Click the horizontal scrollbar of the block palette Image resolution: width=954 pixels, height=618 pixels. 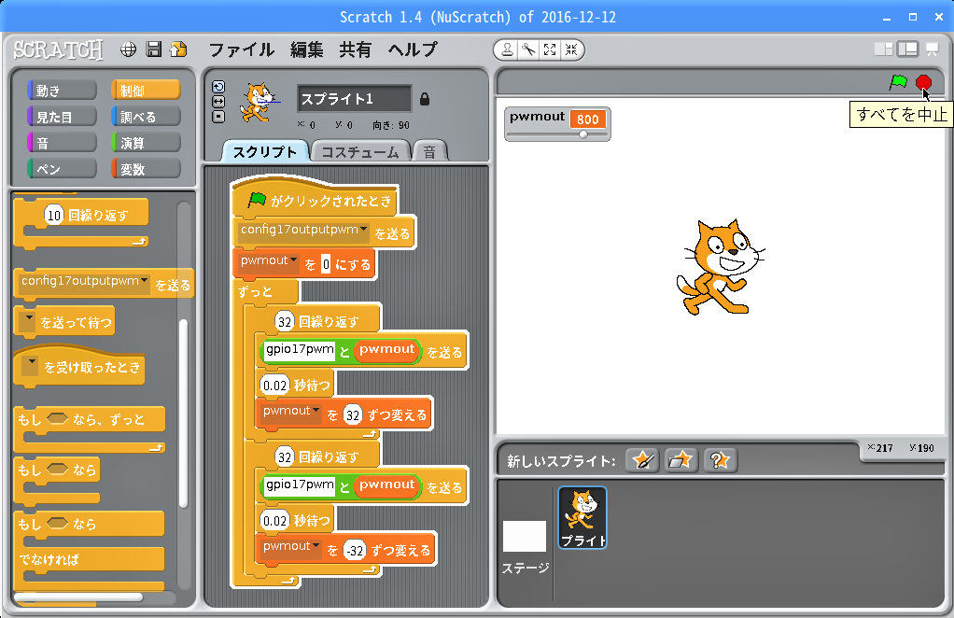79,597
